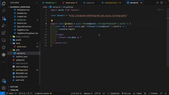
Task: Click the feedback icon in status bar
Action: click(161, 93)
